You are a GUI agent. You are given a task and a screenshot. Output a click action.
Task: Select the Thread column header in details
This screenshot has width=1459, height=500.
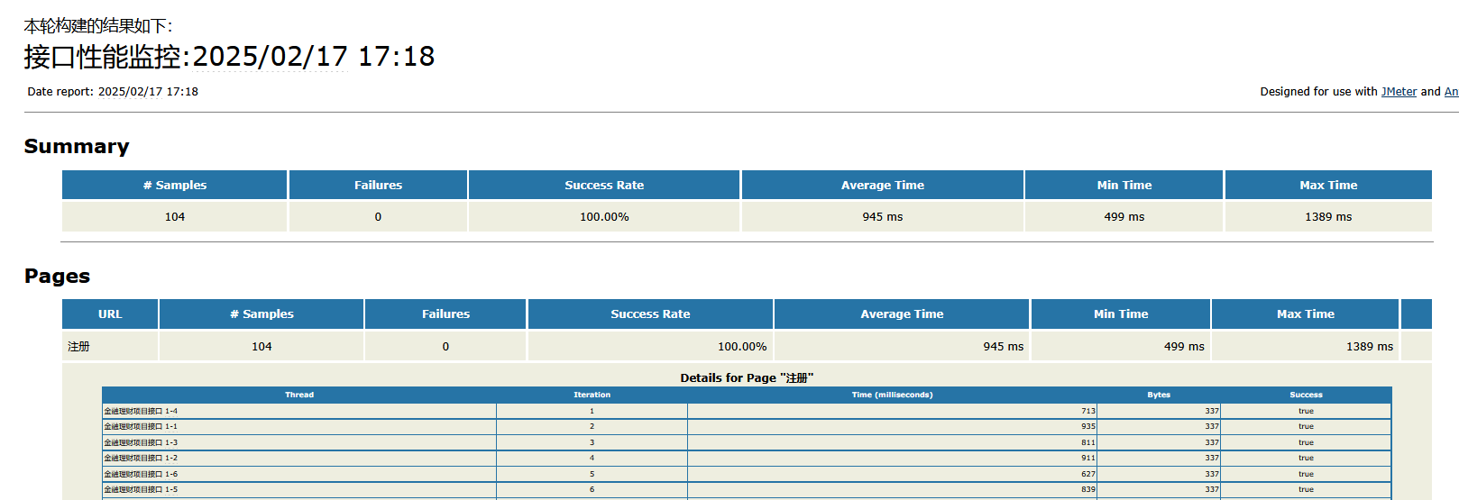[299, 395]
